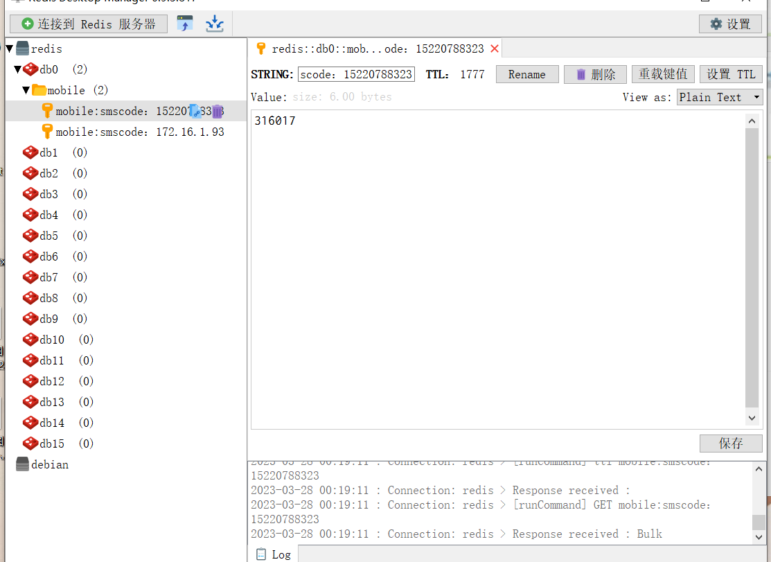
Task: Click the db9 database icon
Action: point(30,319)
